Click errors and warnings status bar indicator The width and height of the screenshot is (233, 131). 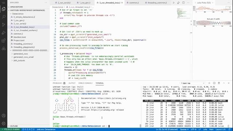click(x=28, y=130)
